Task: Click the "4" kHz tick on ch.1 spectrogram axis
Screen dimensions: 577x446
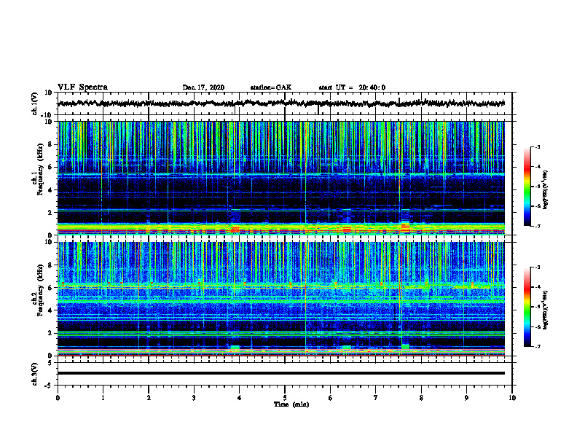Action: coord(50,190)
